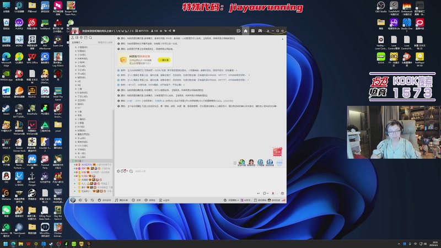Open the ToDesk desktop icon
Image resolution: width=441 pixels, height=248 pixels.
coord(6,93)
